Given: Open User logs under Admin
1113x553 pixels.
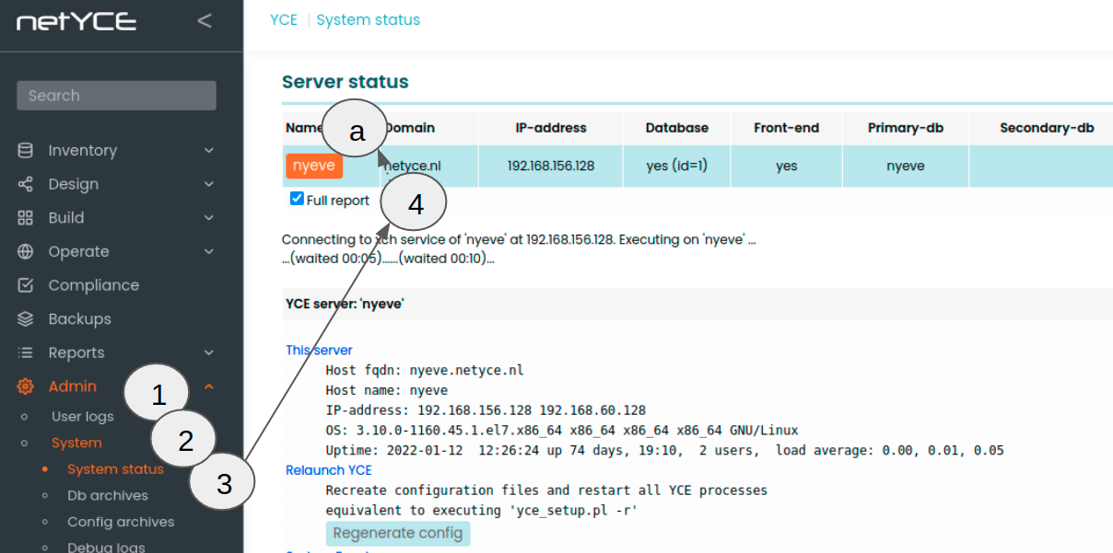Looking at the screenshot, I should (x=82, y=416).
